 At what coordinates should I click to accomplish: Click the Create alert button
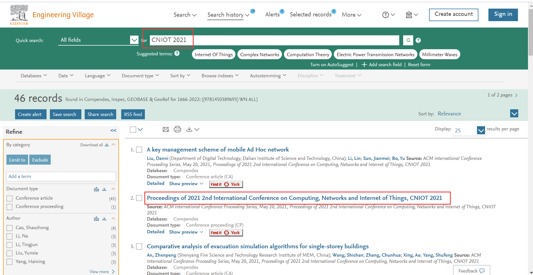pyautogui.click(x=30, y=114)
